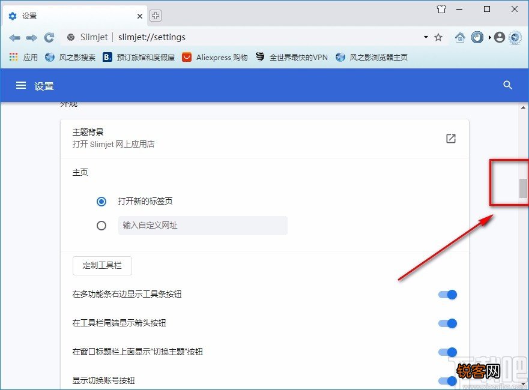The image size is (529, 390).
Task: Open the Aliexpress 购物 bookmark
Action: click(x=214, y=58)
